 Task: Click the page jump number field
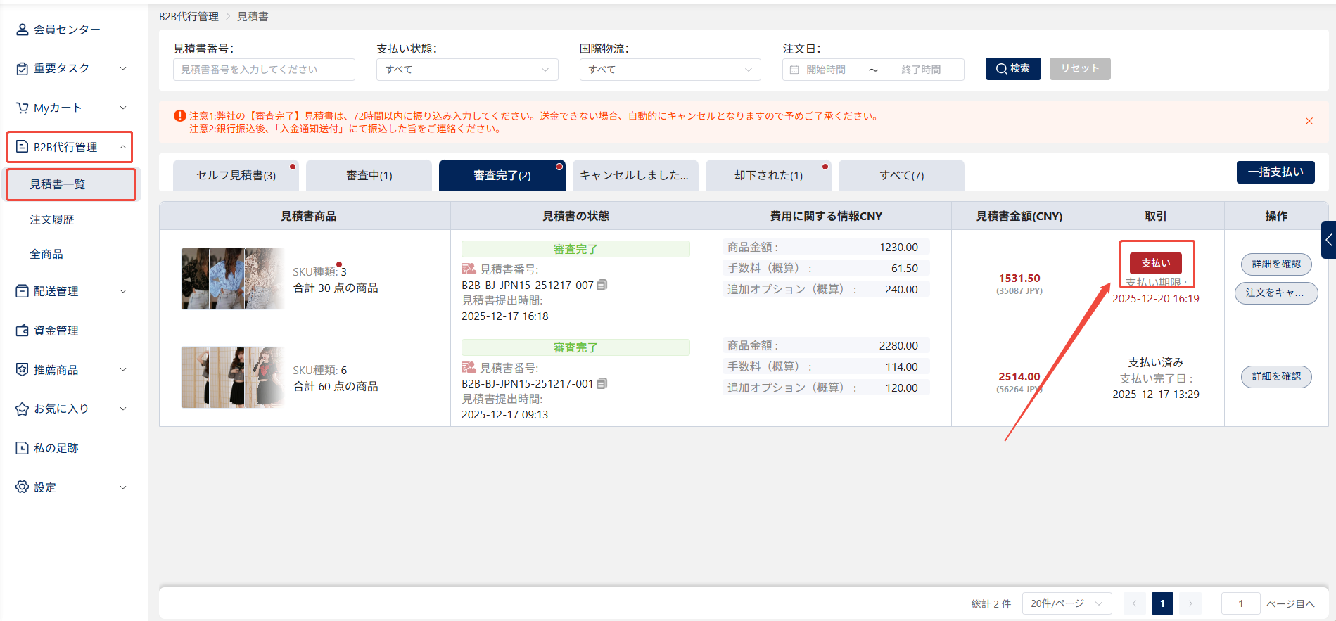tap(1241, 603)
